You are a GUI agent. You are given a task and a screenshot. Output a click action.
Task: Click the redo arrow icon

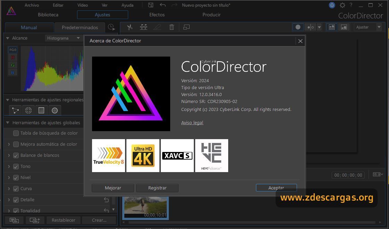click(x=174, y=5)
